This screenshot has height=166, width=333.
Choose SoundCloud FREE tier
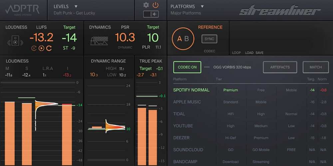(291, 150)
